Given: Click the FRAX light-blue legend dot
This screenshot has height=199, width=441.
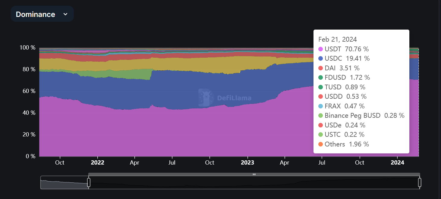Looking at the screenshot, I should 321,106.
